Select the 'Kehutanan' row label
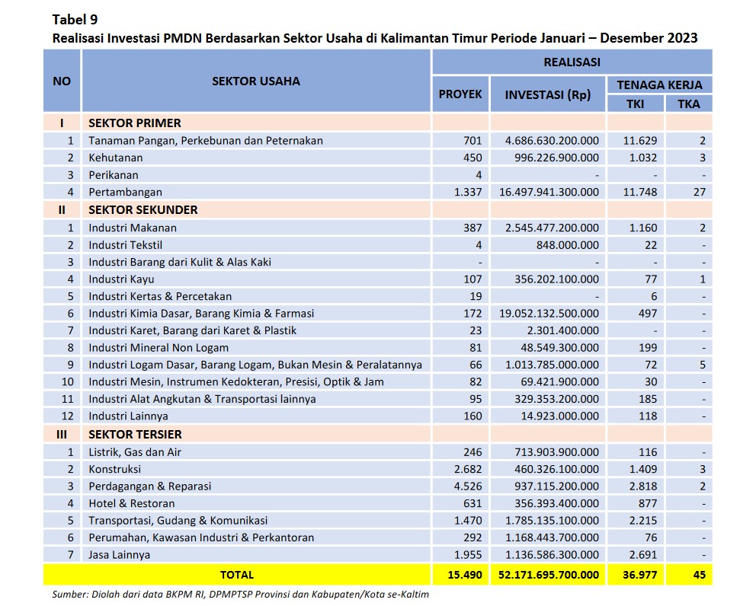Image resolution: width=756 pixels, height=606 pixels. 116,158
